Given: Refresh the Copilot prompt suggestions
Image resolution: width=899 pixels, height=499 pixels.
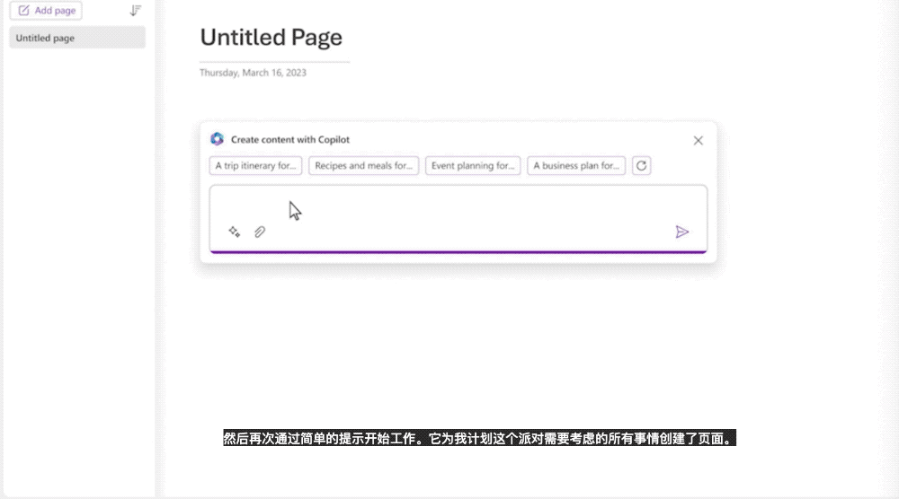Looking at the screenshot, I should pyautogui.click(x=641, y=166).
